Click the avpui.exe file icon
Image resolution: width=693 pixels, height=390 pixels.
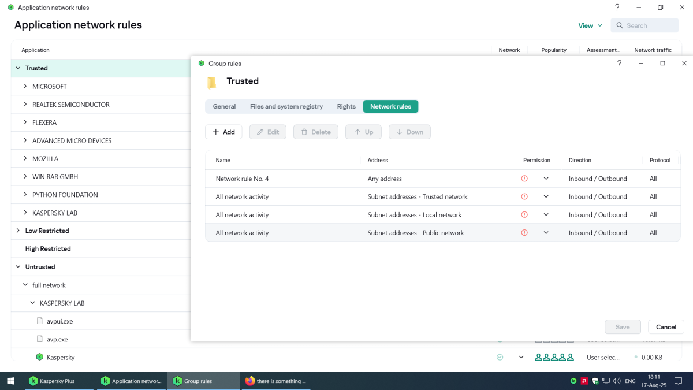(x=40, y=321)
